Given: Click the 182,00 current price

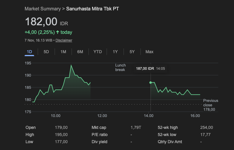Looking at the screenshot, I should pyautogui.click(x=41, y=22).
